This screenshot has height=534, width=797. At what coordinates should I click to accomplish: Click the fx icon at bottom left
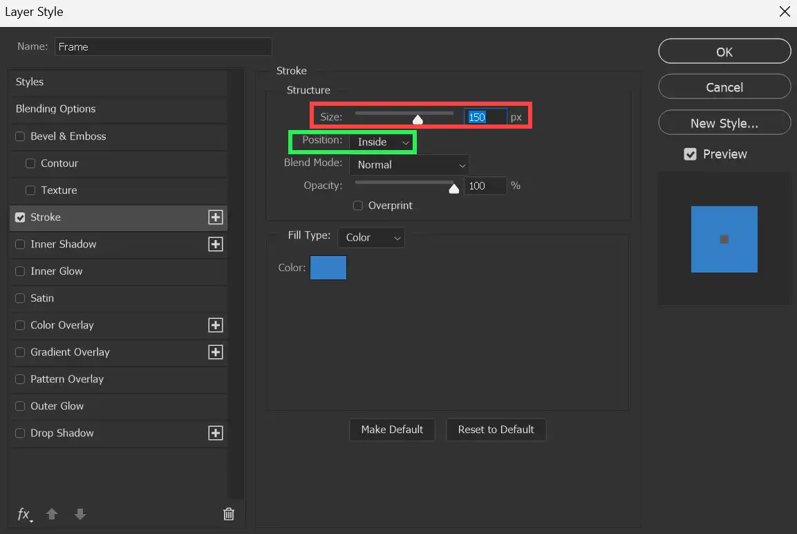tap(24, 515)
